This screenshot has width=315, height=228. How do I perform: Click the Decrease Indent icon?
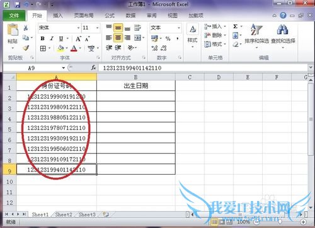point(109,48)
